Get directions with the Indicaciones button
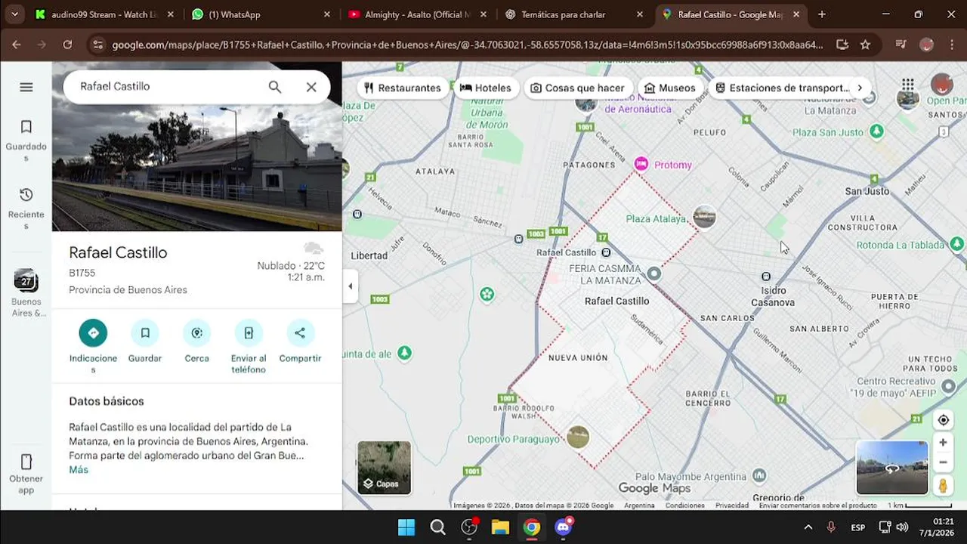 93,332
